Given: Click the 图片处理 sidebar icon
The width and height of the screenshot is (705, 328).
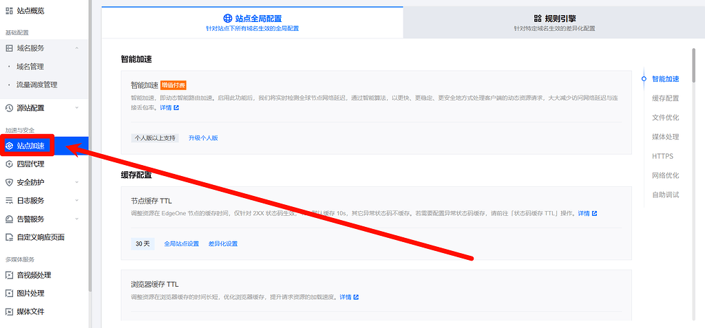Looking at the screenshot, I should (x=9, y=293).
